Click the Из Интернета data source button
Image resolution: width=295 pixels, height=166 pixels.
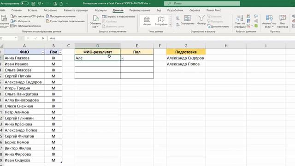20,21
